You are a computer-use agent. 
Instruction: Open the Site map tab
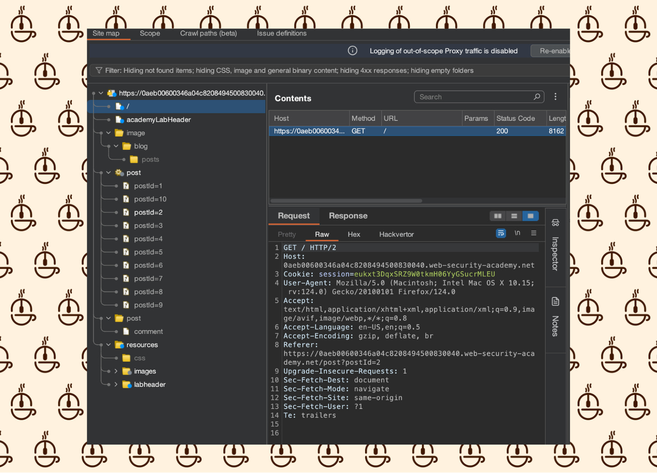[106, 33]
